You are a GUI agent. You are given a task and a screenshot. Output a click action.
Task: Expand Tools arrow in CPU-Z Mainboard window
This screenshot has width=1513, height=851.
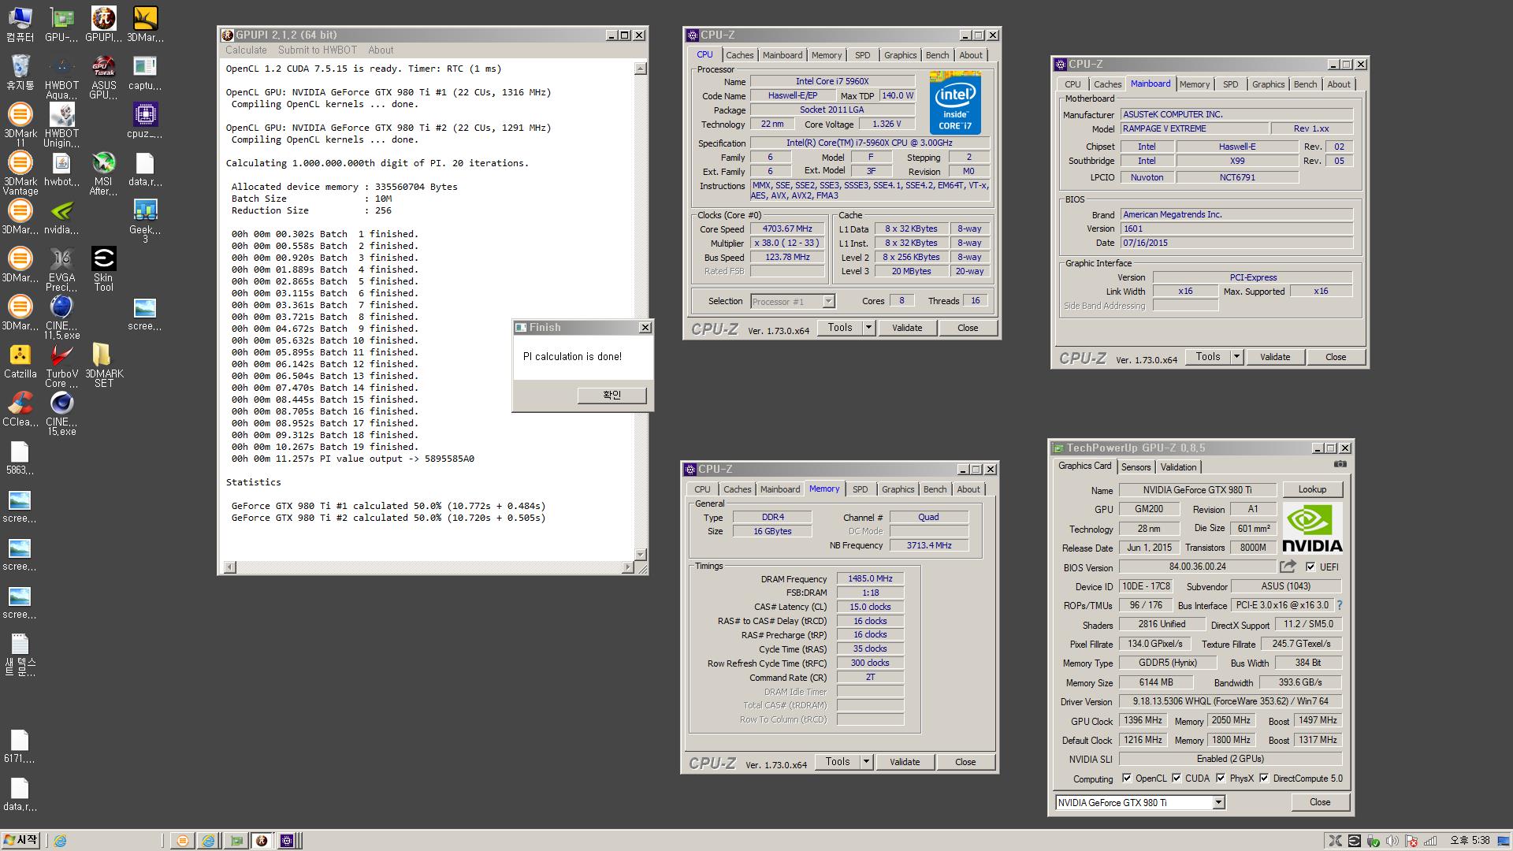click(x=1236, y=357)
